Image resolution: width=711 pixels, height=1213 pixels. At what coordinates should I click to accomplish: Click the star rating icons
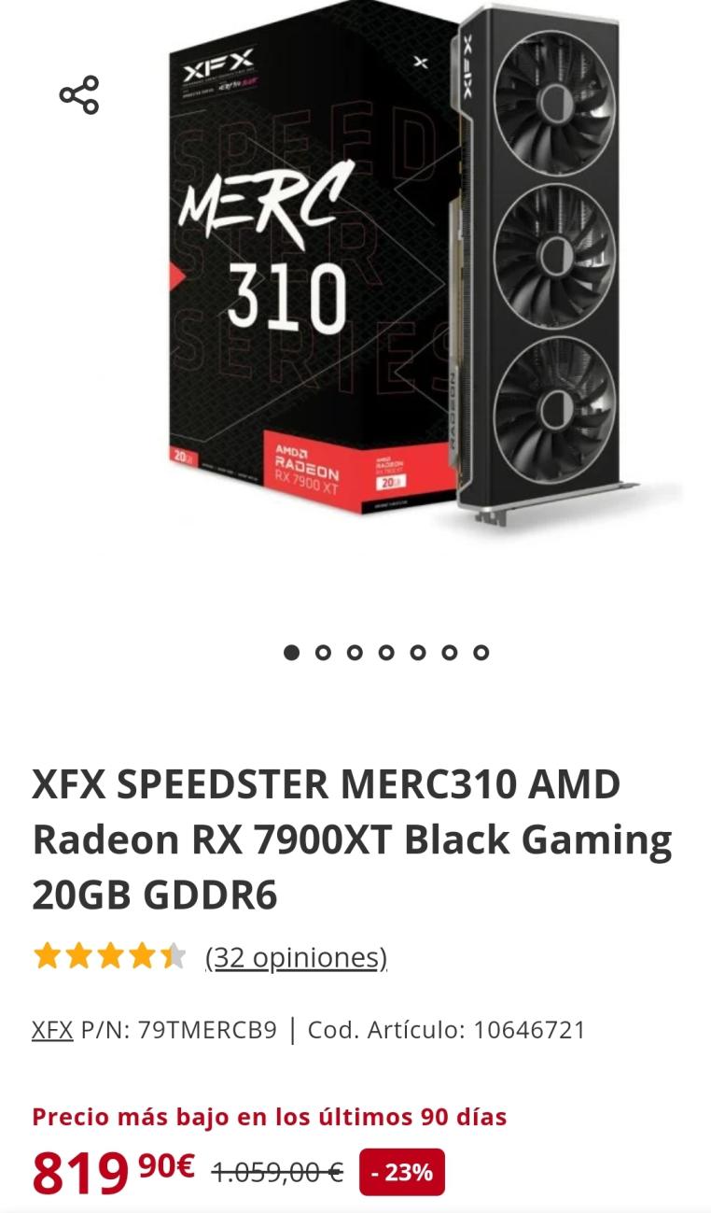[x=109, y=956]
